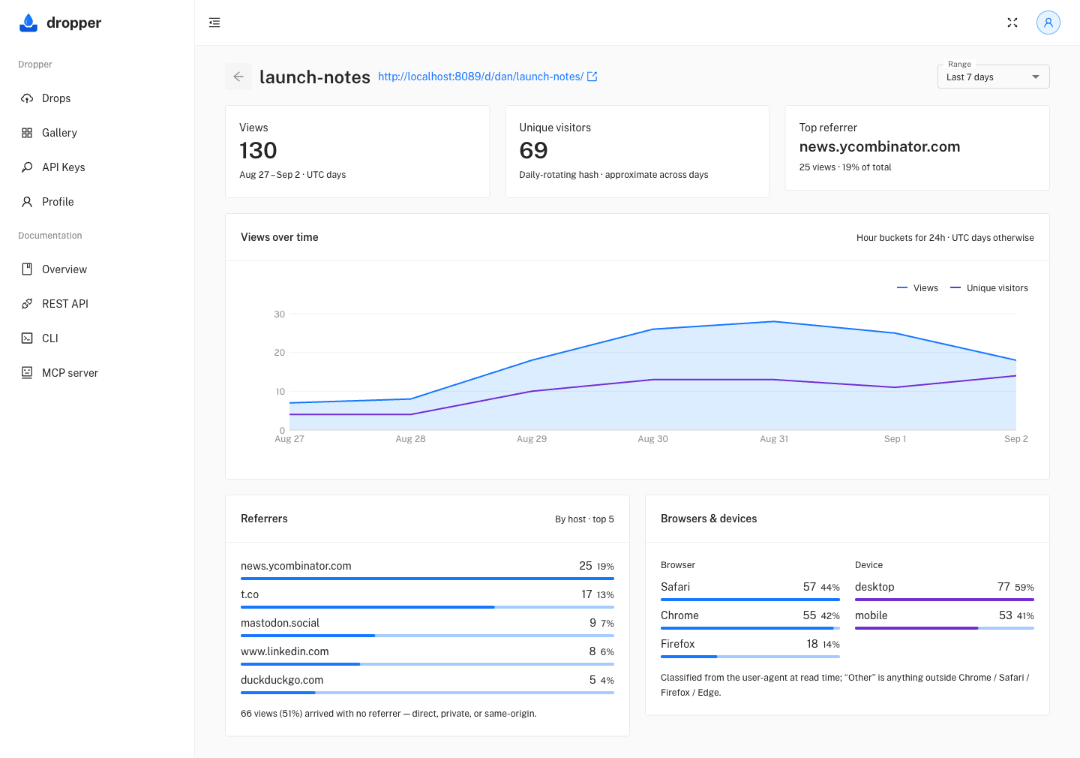Open the MCP server documentation
The height and width of the screenshot is (758, 1080).
[97, 373]
